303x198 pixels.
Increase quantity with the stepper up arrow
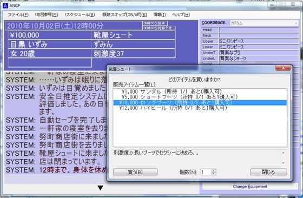point(213,170)
